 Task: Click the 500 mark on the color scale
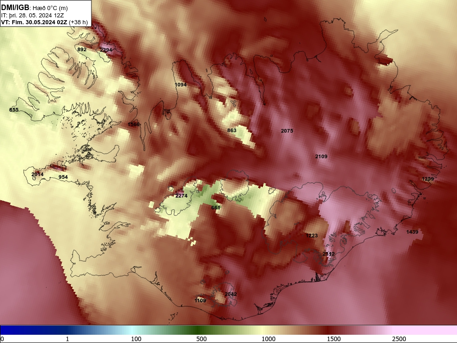point(202,339)
